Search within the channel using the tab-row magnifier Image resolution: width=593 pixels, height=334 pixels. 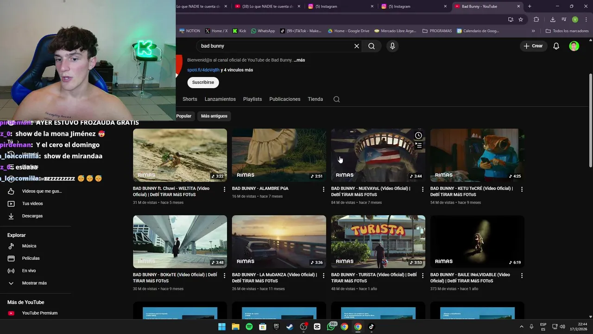click(337, 99)
